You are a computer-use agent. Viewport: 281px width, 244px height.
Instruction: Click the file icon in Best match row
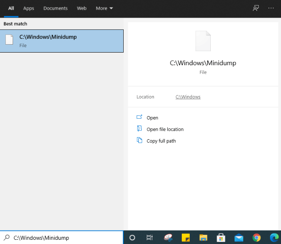point(9,40)
